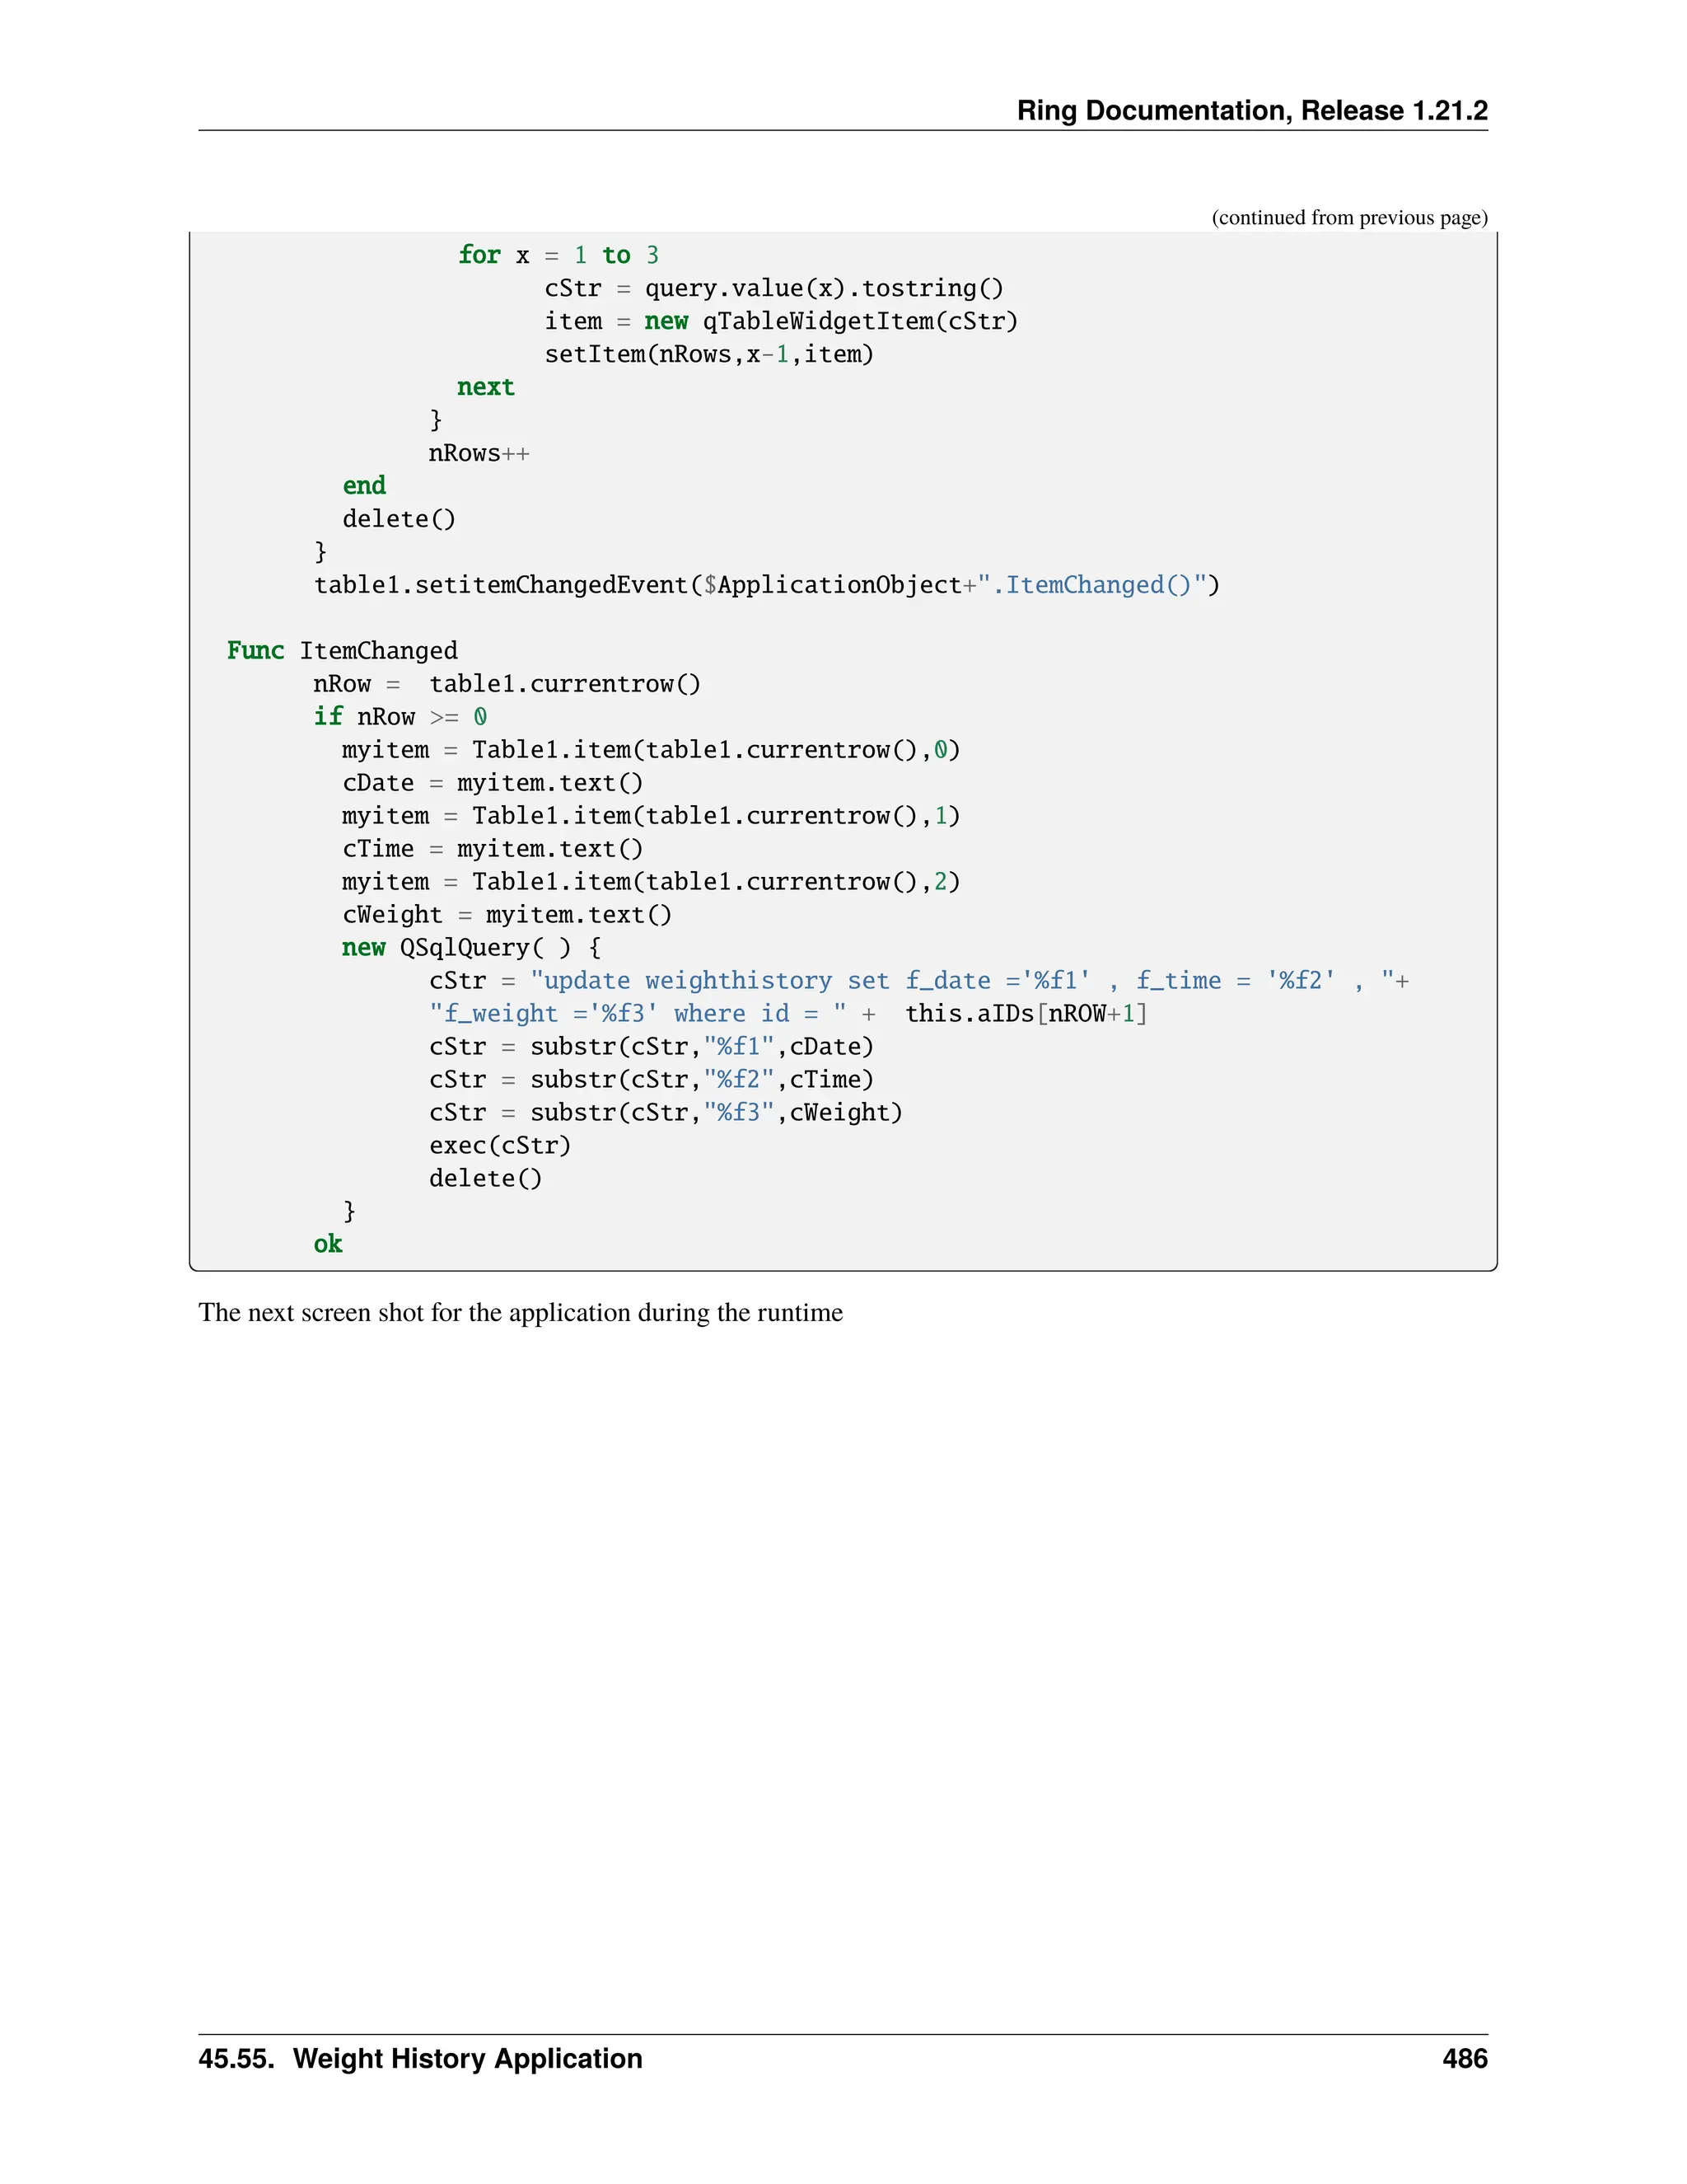Screen dimensions: 1687x2184
Task: Click the final 'ok' keyword
Action: [328, 1244]
